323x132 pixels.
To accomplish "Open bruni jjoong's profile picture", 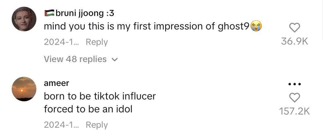I will click(x=24, y=19).
